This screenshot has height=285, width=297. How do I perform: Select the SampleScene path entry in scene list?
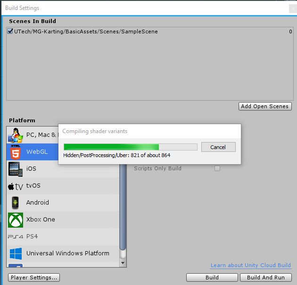pyautogui.click(x=86, y=32)
